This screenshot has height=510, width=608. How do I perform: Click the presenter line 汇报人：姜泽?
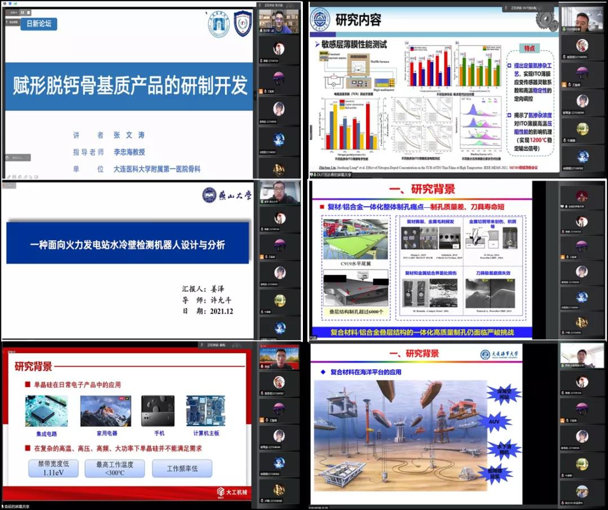pos(204,289)
